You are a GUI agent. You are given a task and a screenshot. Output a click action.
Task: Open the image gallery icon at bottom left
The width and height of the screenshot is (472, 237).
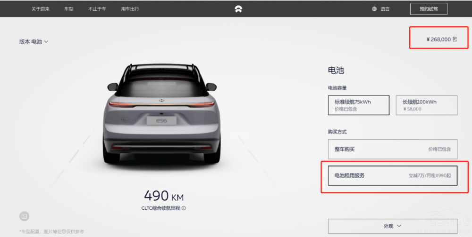(25, 216)
